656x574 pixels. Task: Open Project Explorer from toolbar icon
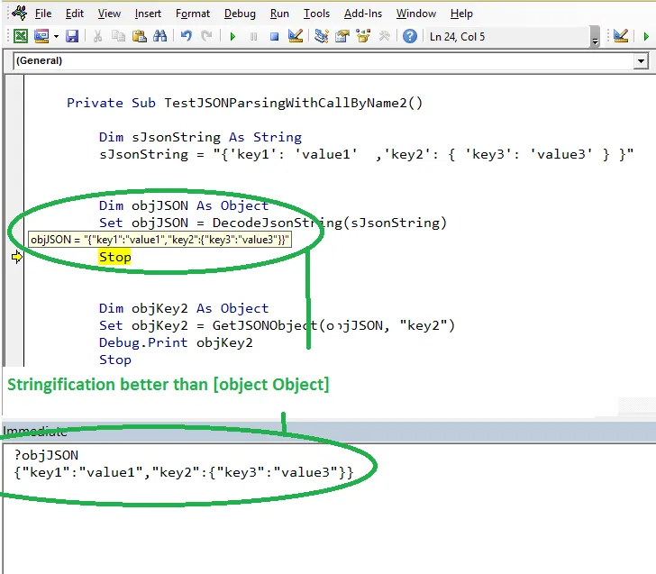(322, 36)
